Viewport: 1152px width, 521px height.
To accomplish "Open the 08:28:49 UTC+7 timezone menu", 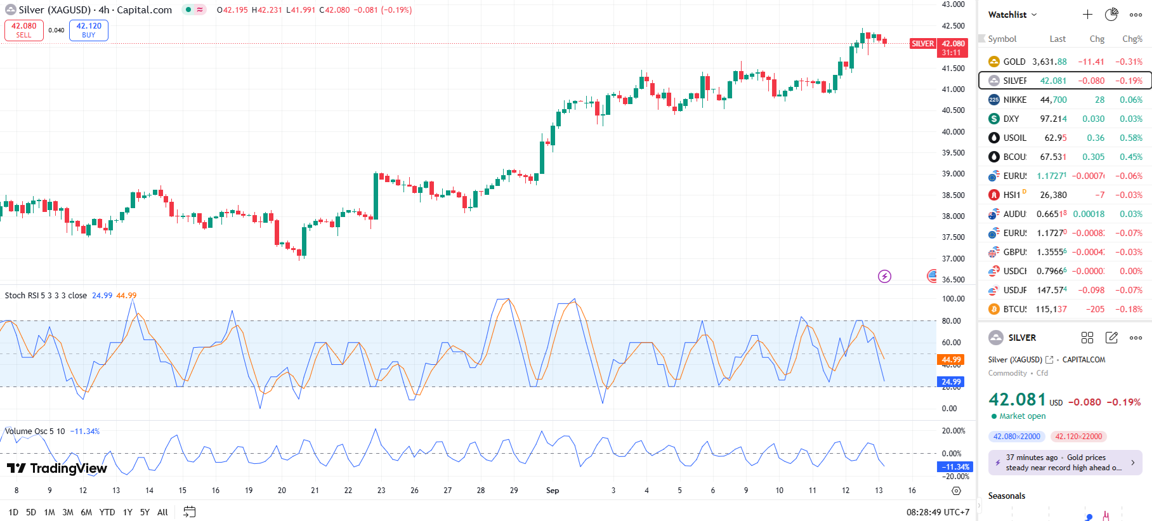I will click(938, 512).
